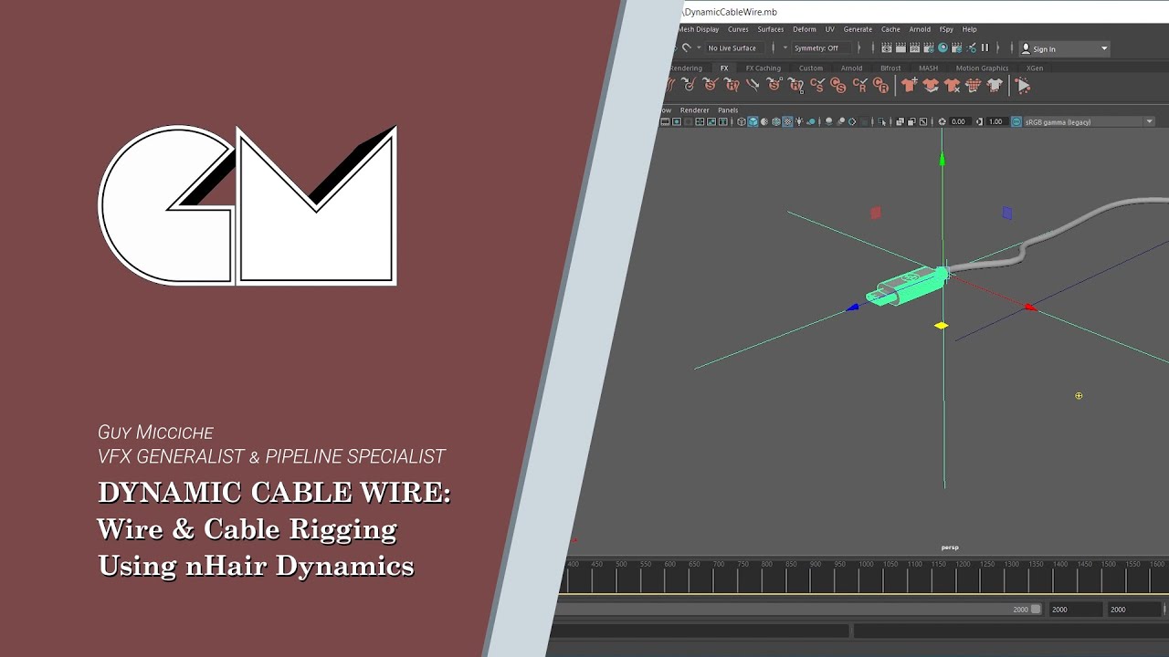1169x657 pixels.
Task: Start IPR render from status line
Action: click(914, 47)
